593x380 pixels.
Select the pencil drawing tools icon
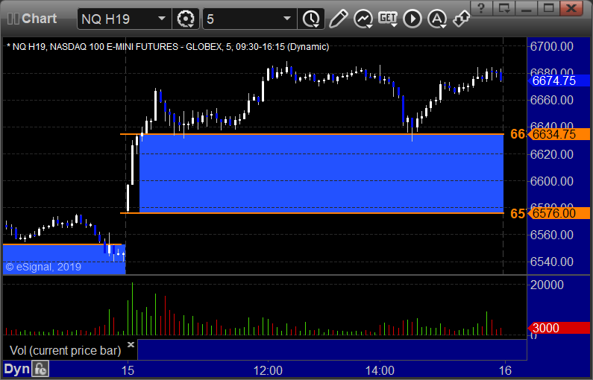pyautogui.click(x=338, y=19)
